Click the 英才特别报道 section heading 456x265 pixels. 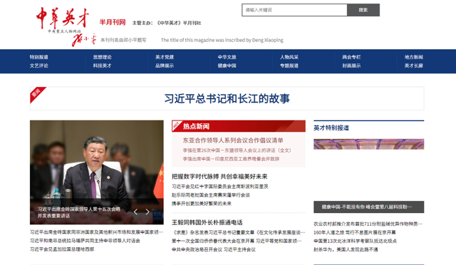331,128
